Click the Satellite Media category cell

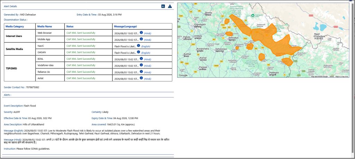20,49
